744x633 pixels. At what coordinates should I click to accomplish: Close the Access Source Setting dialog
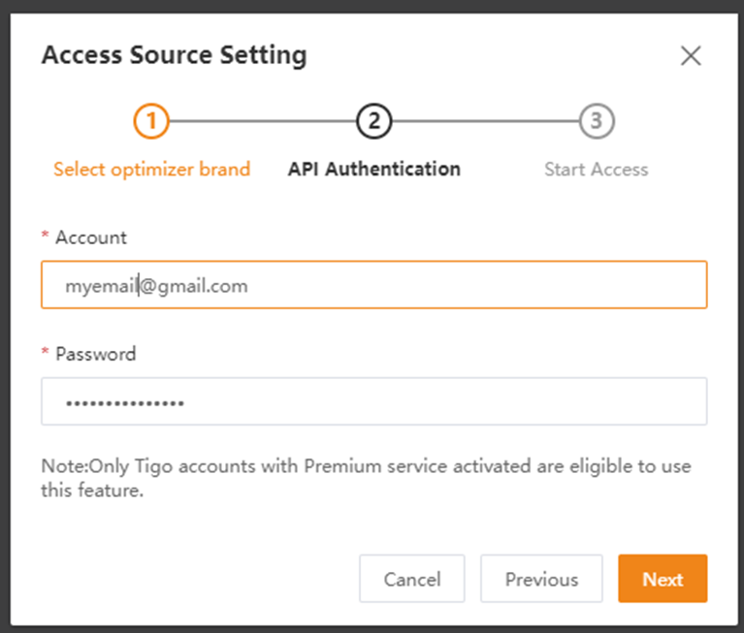point(691,56)
